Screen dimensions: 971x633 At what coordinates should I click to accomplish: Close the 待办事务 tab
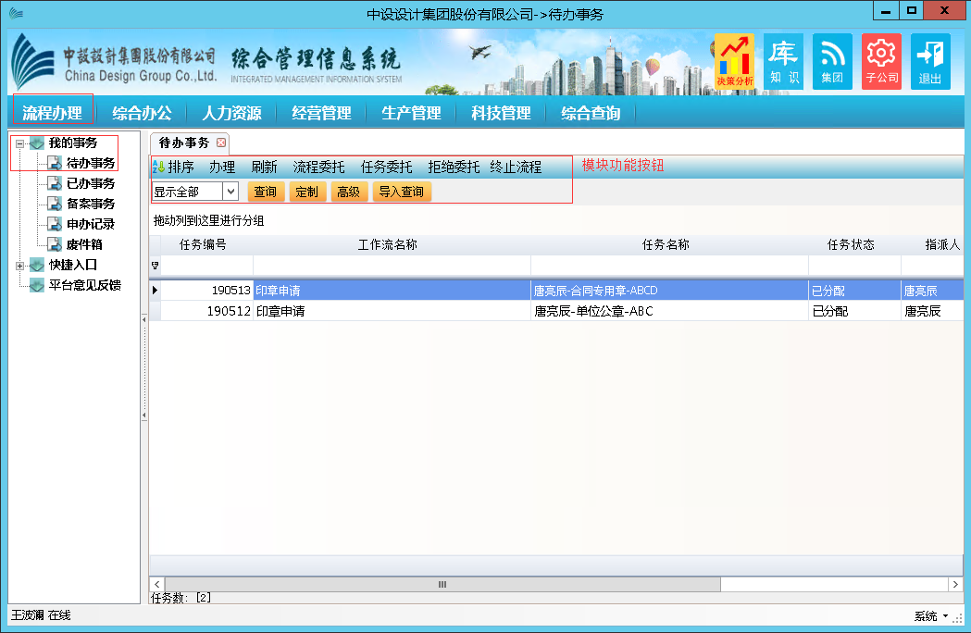coord(221,143)
